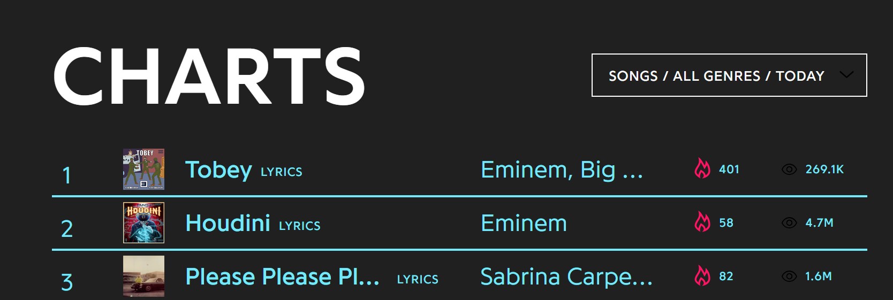Visit the Sabrina Carpe... artist link
Viewport: 893px width, 300px height.
point(566,277)
